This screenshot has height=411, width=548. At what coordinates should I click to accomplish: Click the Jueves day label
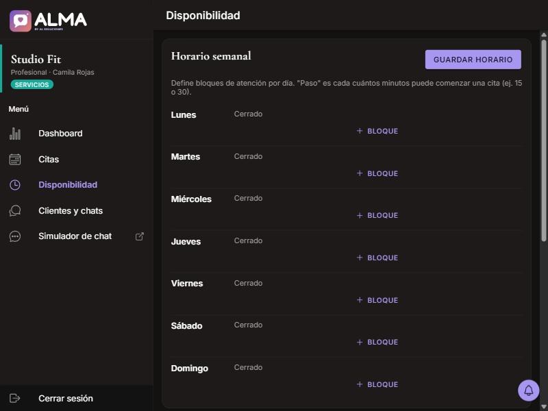click(186, 242)
